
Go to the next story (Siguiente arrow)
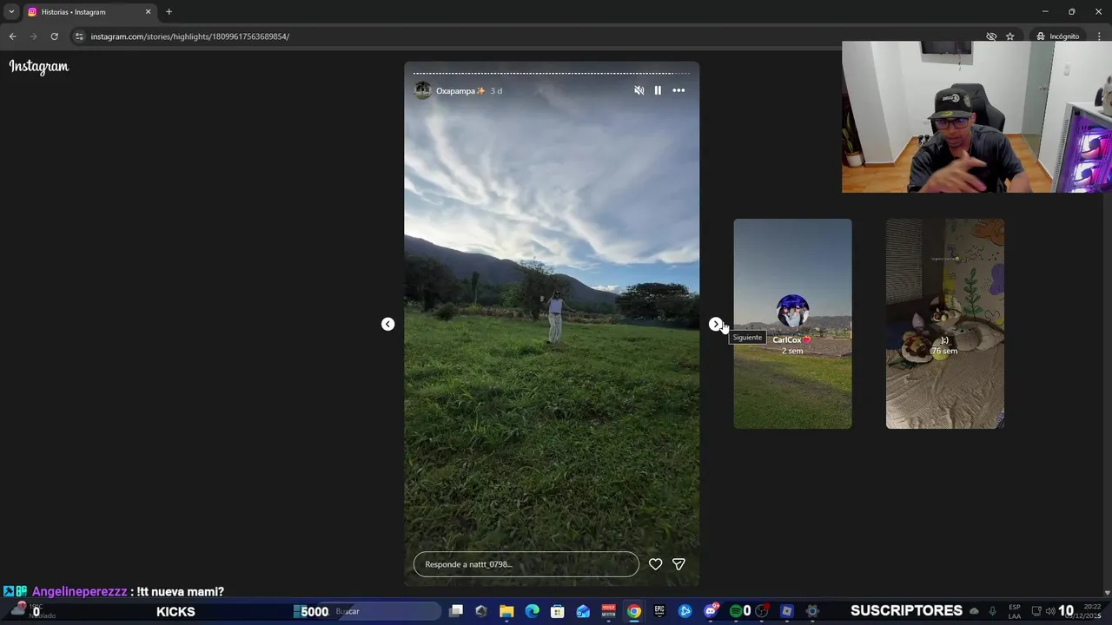click(715, 324)
